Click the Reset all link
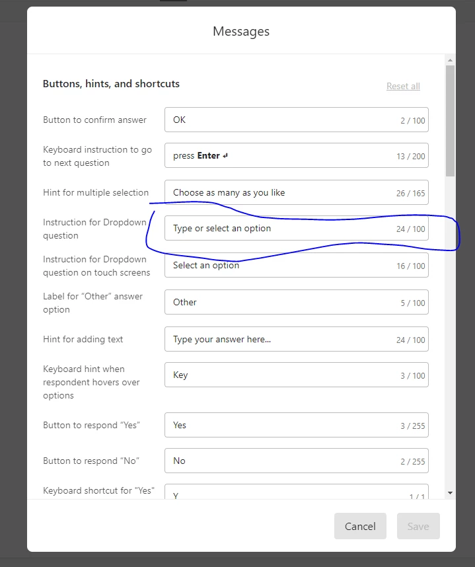 click(x=403, y=87)
